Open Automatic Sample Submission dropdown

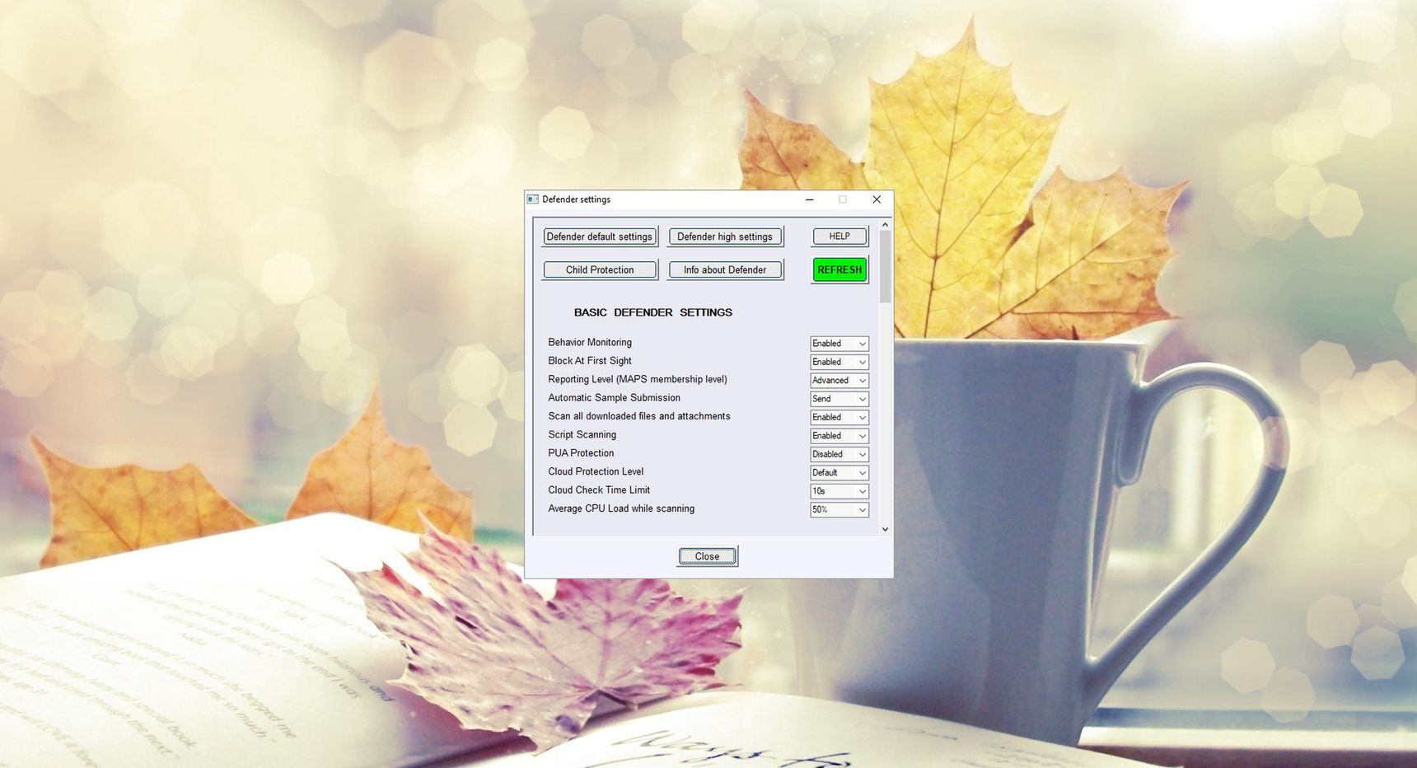(839, 399)
